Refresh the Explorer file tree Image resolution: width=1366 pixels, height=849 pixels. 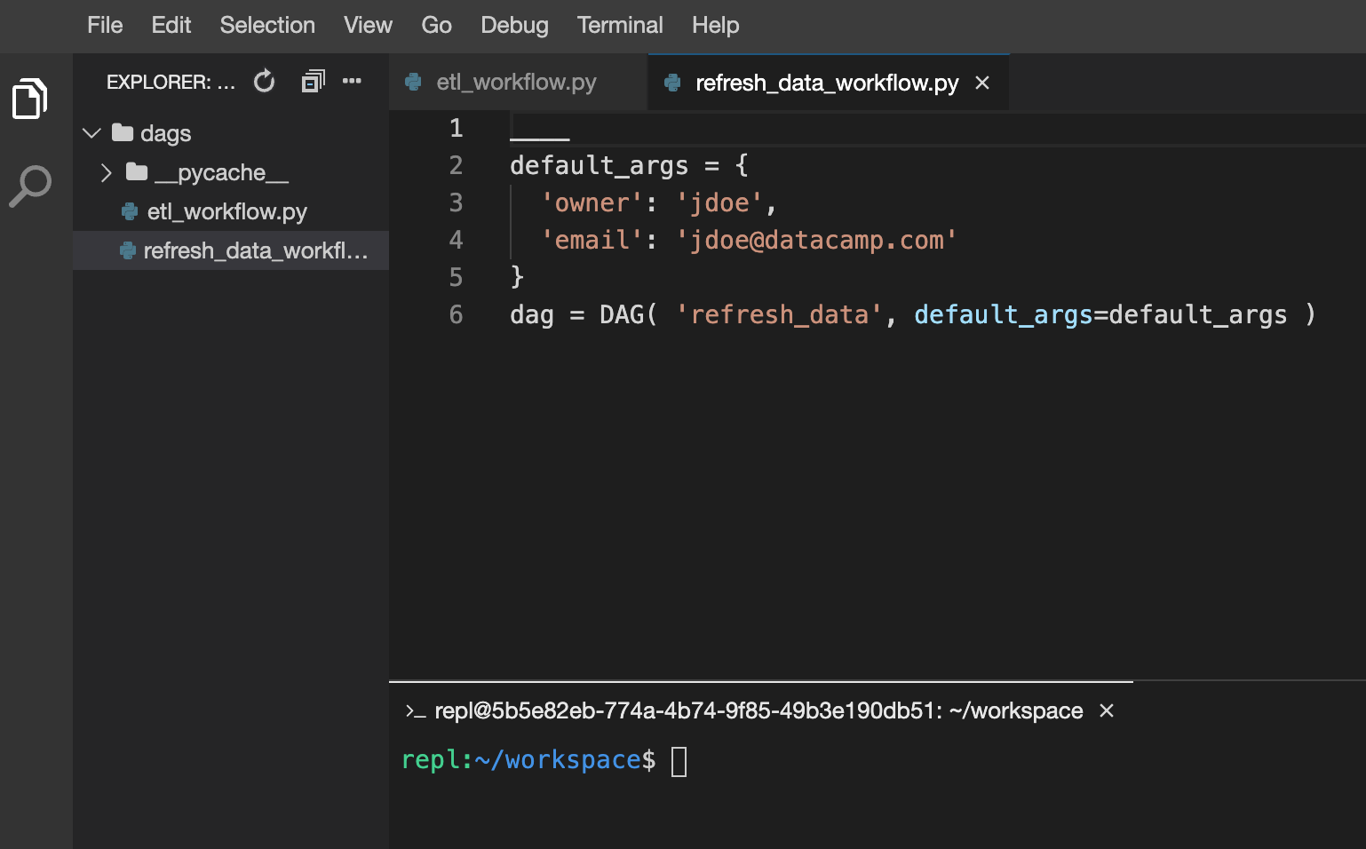[x=265, y=82]
